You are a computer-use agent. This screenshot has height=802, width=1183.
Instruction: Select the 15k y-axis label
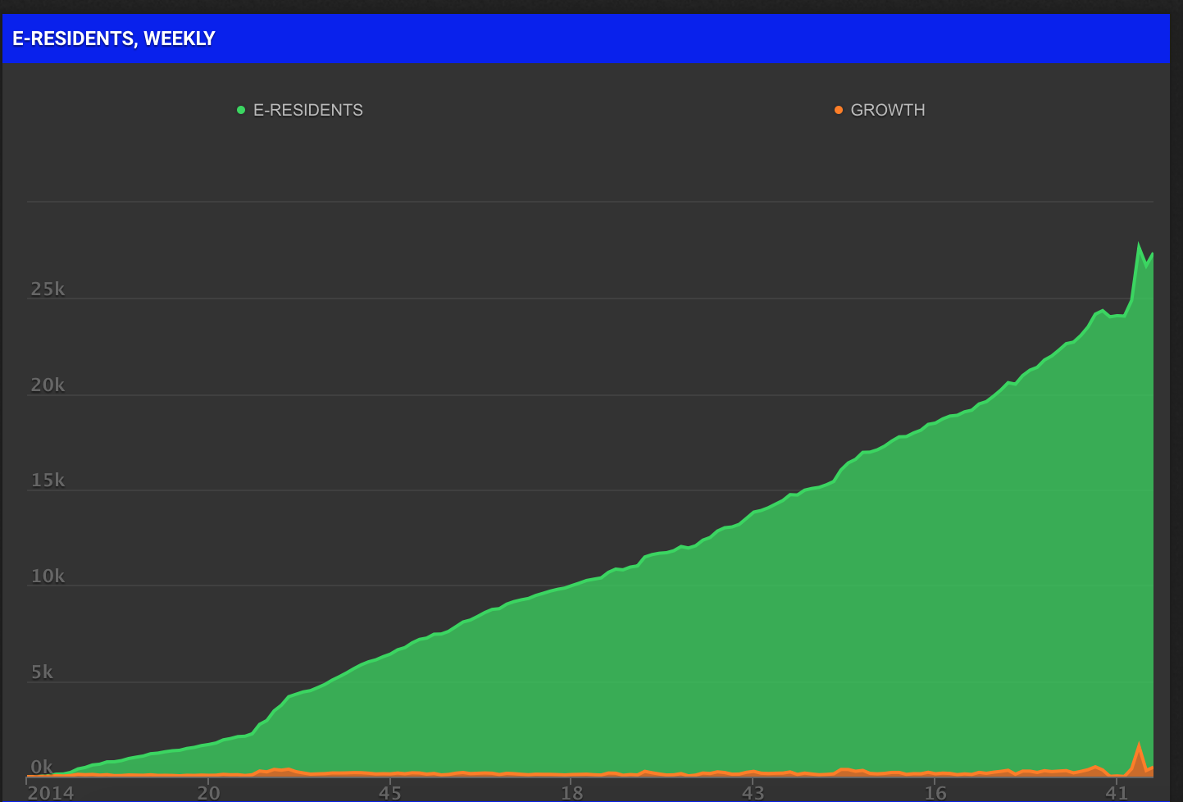(48, 481)
